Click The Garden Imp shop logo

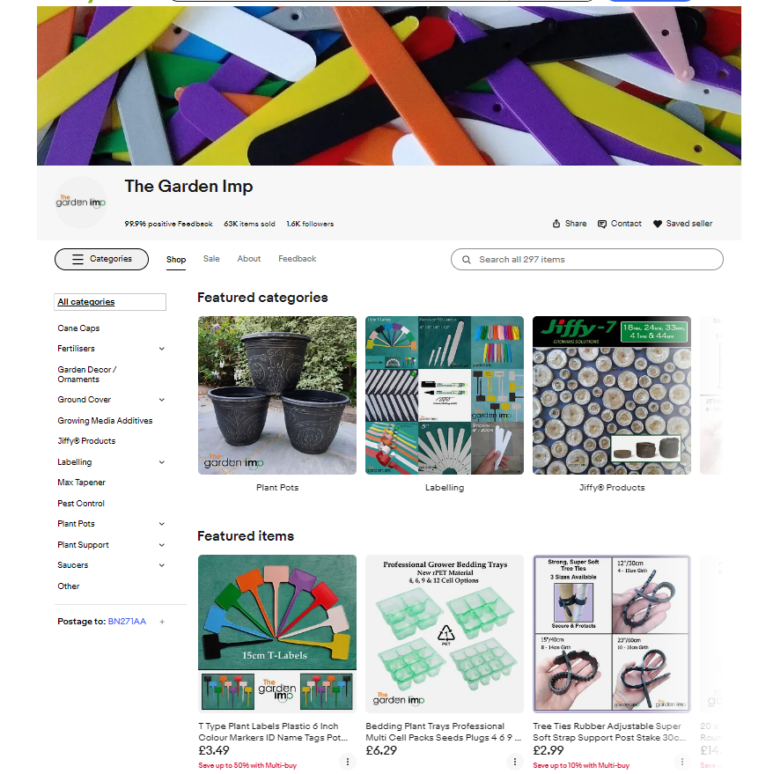pyautogui.click(x=81, y=202)
